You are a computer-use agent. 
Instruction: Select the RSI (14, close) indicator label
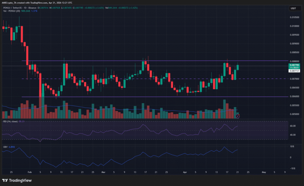pos(10,121)
